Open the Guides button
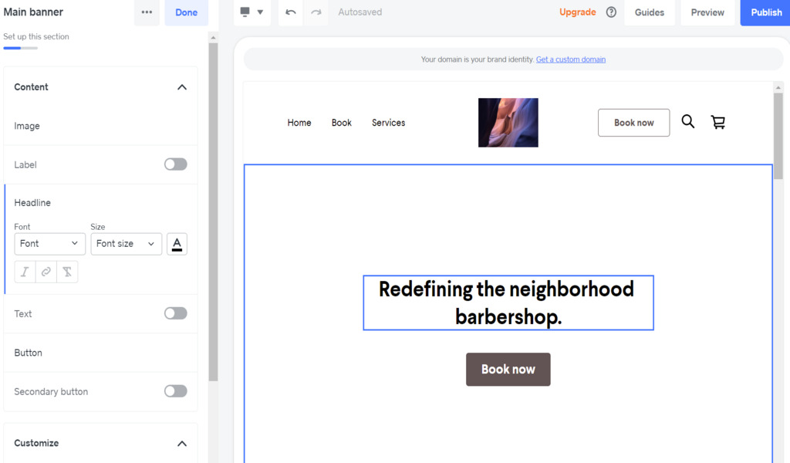790x463 pixels. 650,12
